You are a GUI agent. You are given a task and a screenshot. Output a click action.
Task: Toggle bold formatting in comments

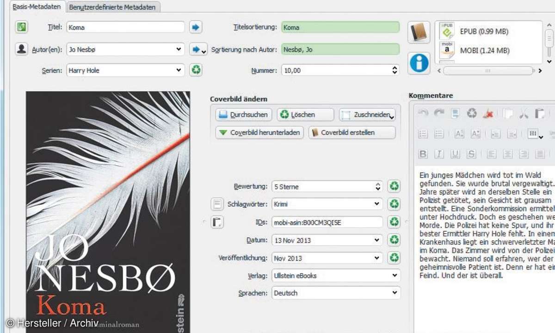pos(423,154)
